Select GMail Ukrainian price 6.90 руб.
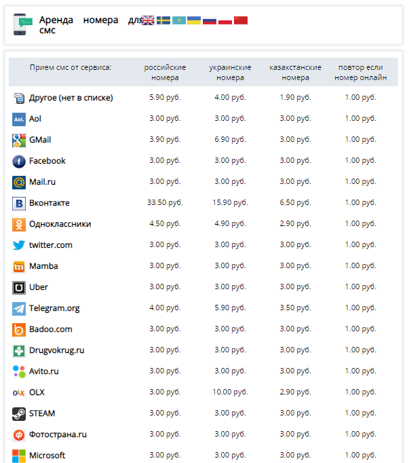 pos(230,139)
